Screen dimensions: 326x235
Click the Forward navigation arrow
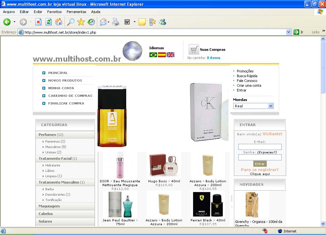click(23, 22)
